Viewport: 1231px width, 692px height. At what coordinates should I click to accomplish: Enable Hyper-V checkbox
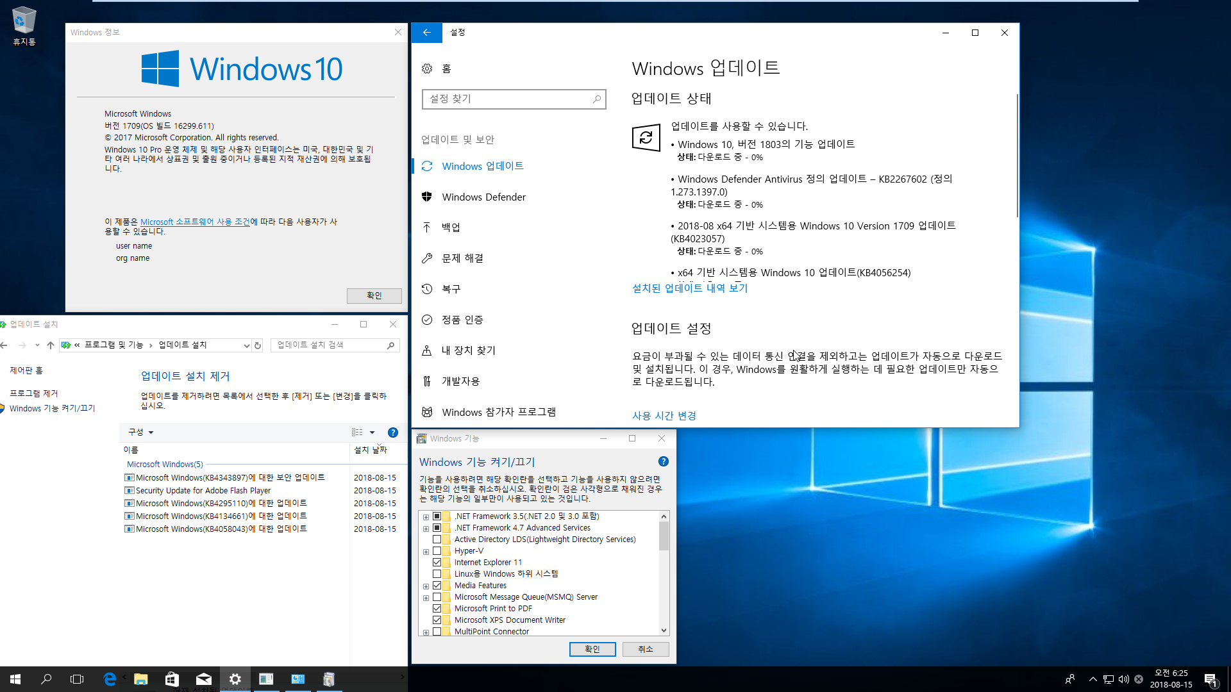click(x=437, y=551)
